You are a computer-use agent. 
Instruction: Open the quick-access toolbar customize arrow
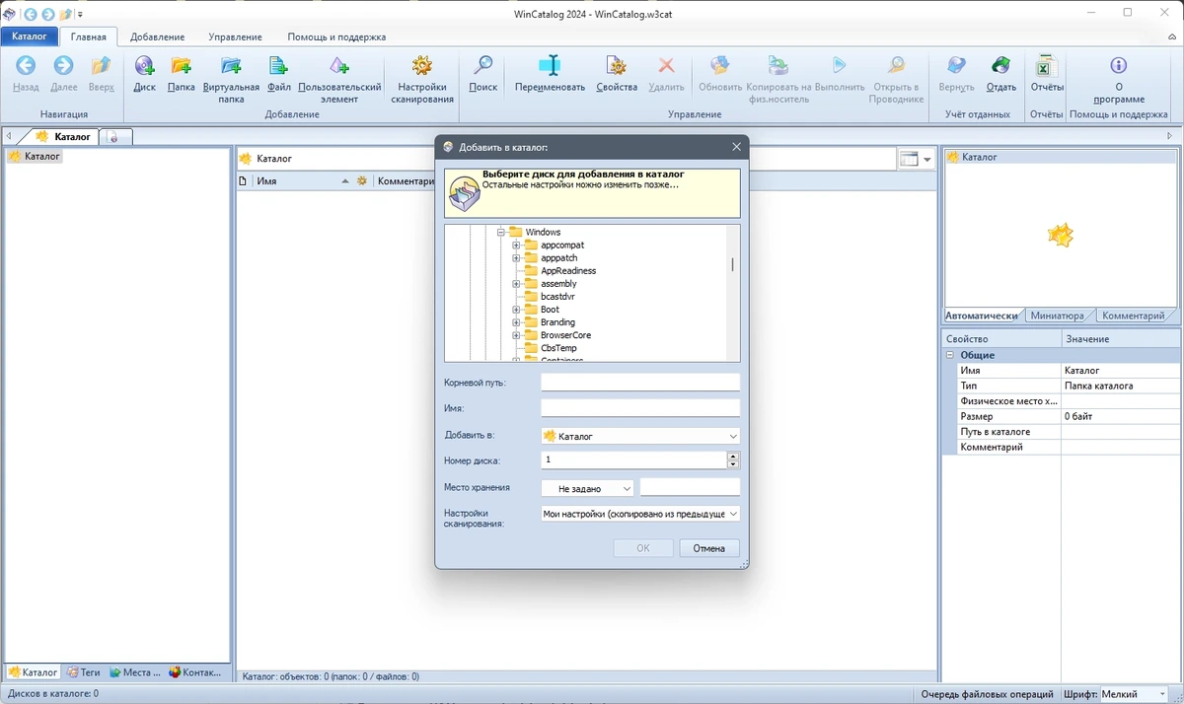pos(80,14)
